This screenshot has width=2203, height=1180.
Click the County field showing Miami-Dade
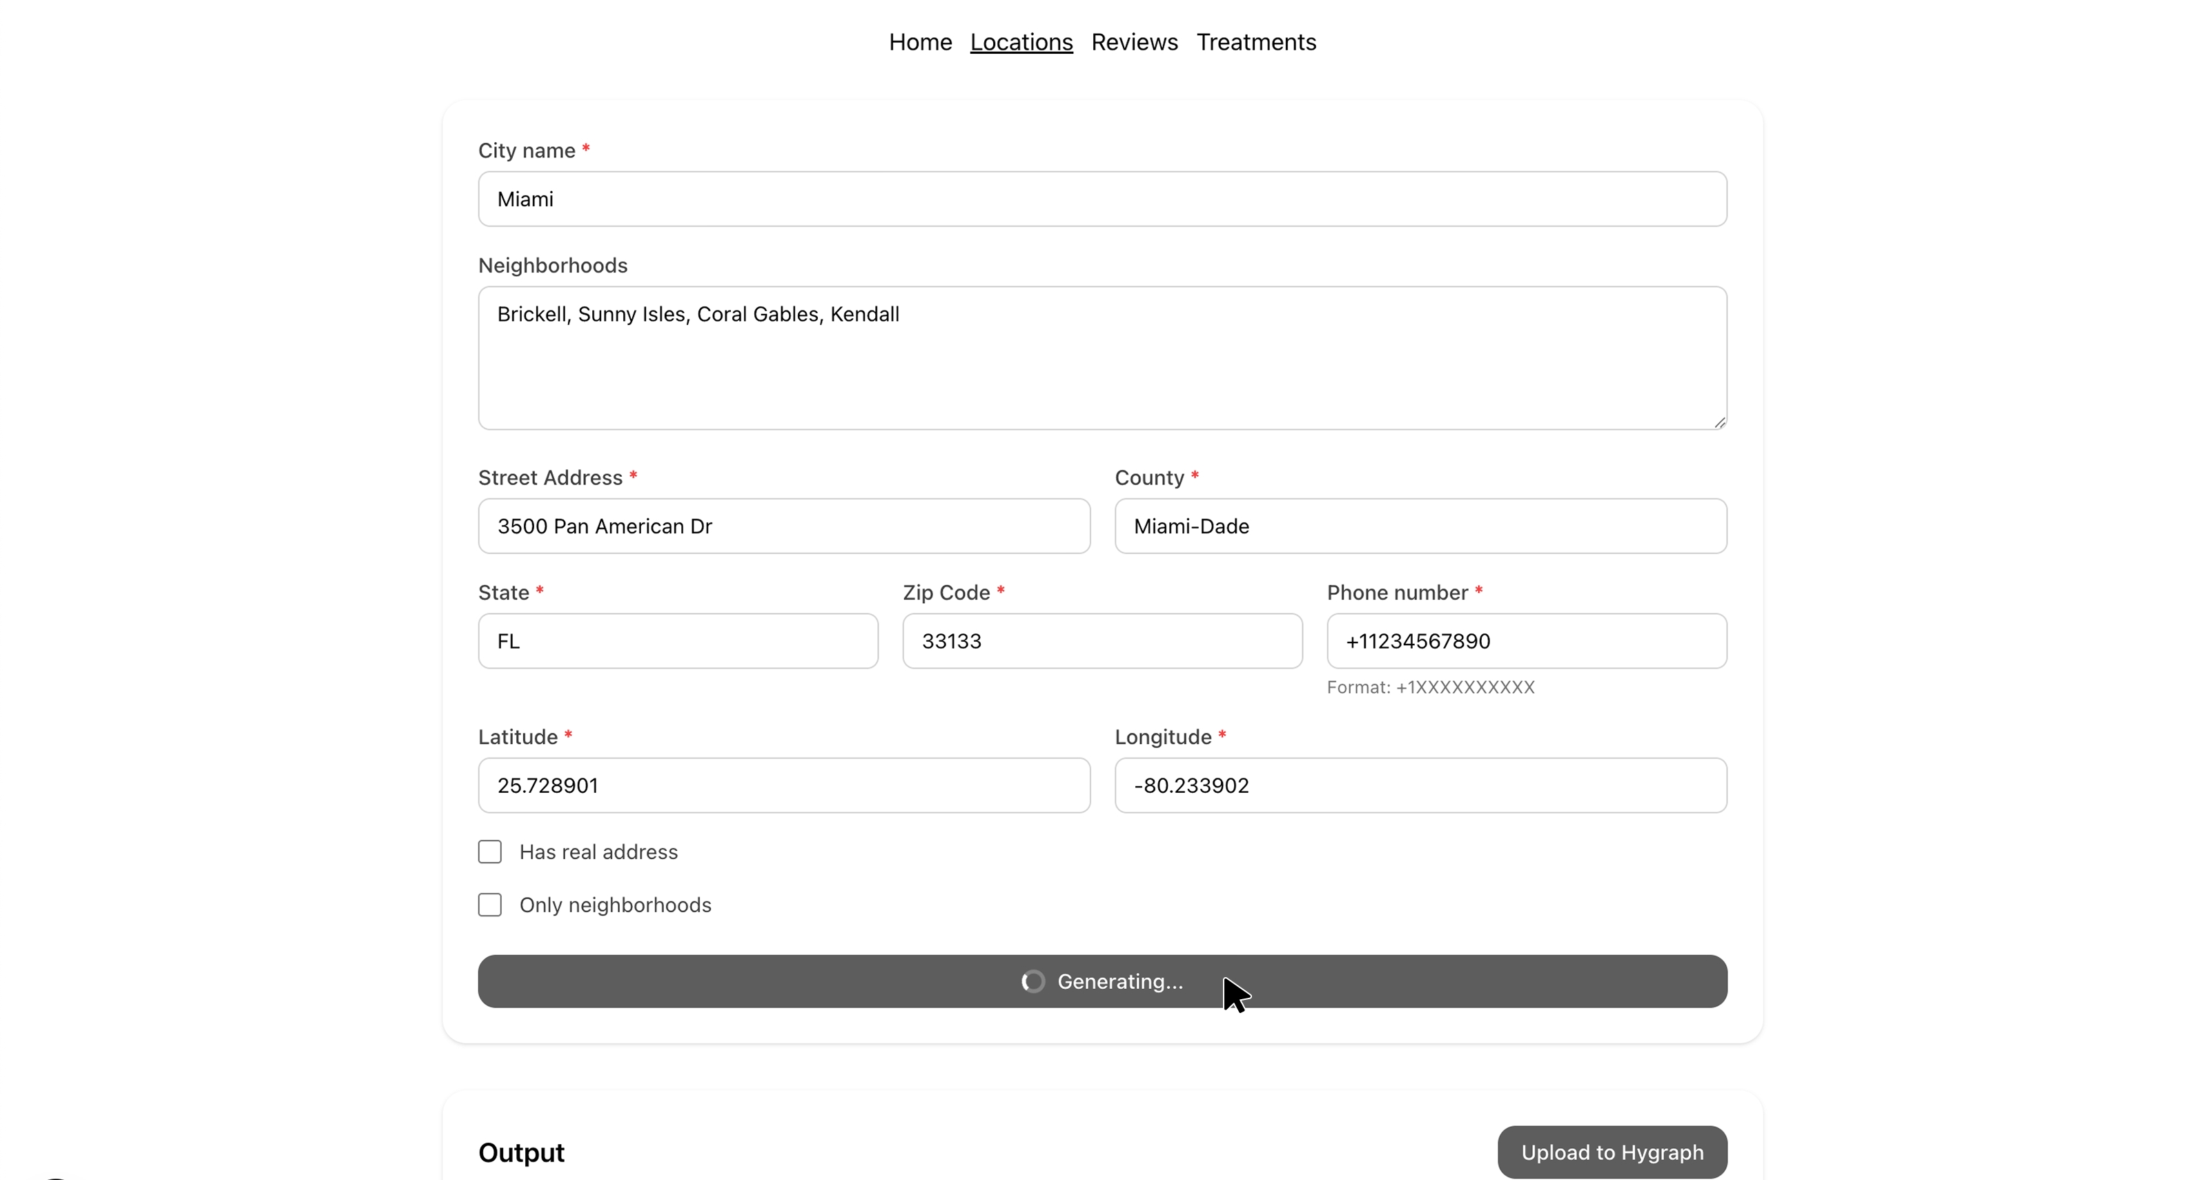pos(1420,526)
